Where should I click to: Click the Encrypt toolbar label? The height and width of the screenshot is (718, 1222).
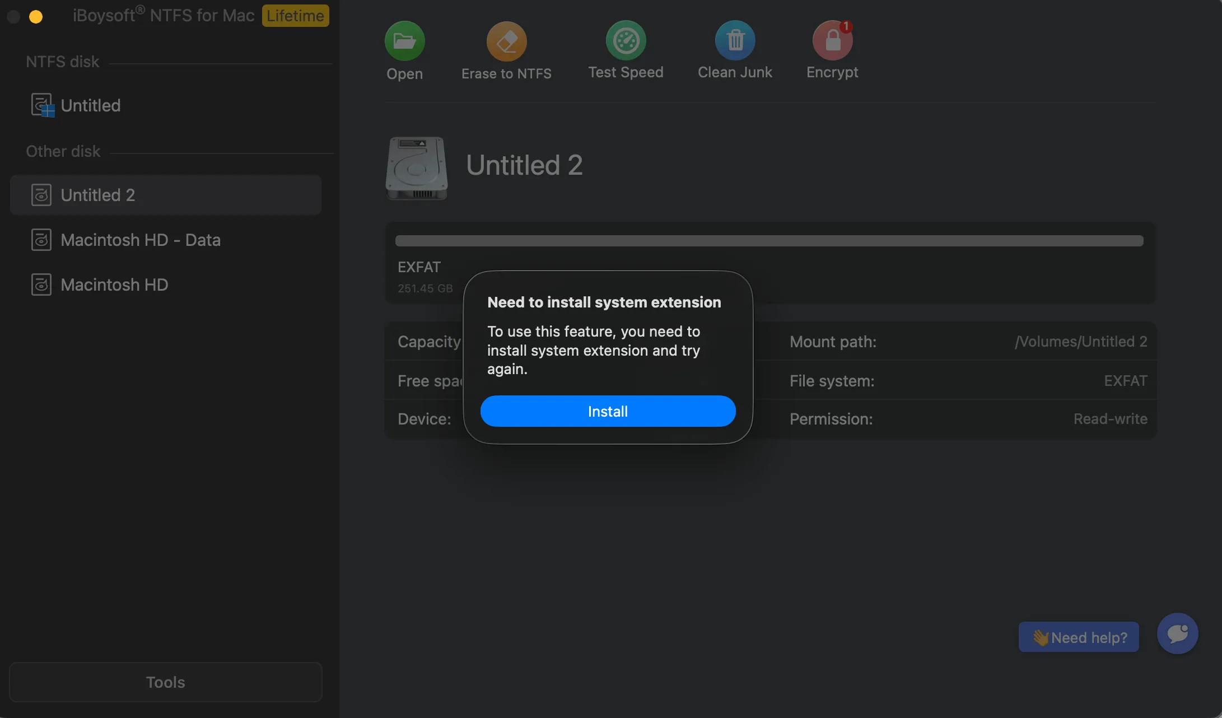pyautogui.click(x=832, y=72)
